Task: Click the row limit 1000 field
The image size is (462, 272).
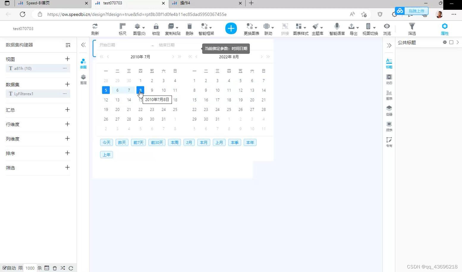Action: tap(30, 268)
